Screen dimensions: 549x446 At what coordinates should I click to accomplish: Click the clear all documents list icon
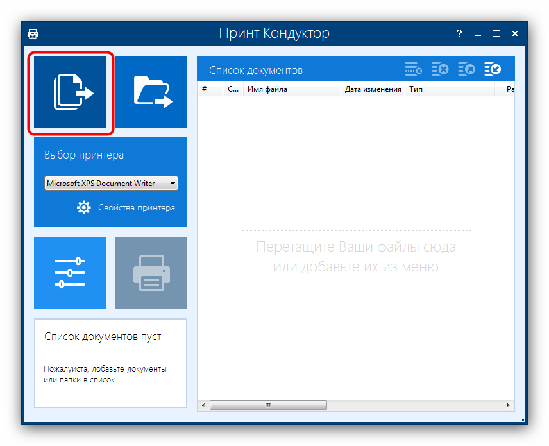point(440,69)
